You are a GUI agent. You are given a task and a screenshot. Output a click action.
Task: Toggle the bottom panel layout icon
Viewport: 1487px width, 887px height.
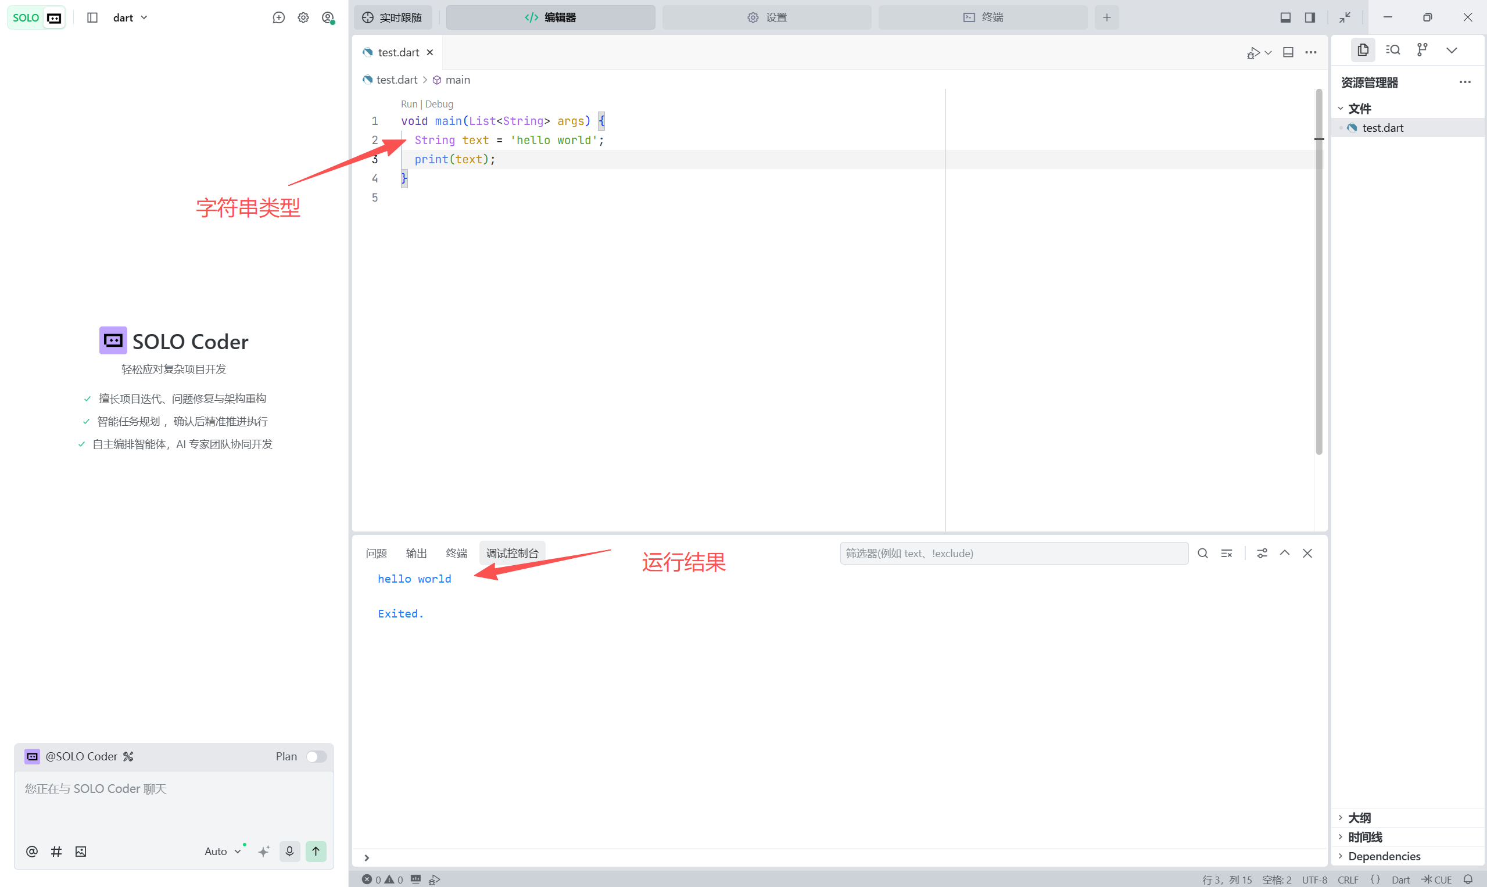(x=1285, y=17)
